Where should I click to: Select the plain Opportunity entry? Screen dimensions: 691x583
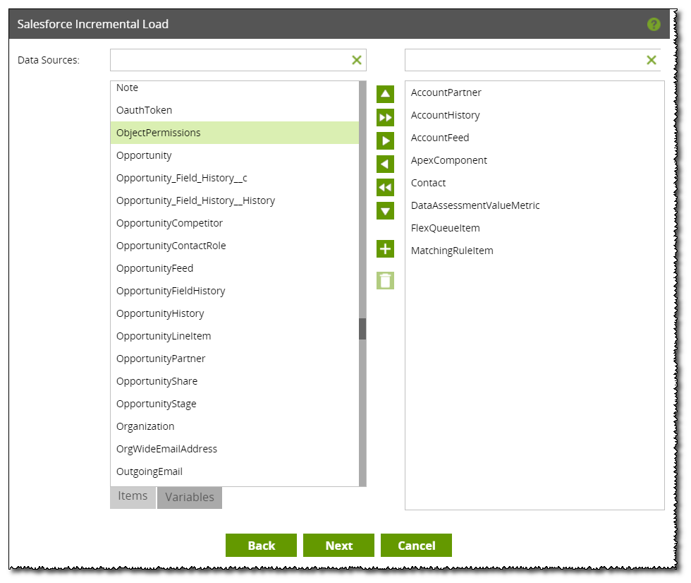point(234,155)
